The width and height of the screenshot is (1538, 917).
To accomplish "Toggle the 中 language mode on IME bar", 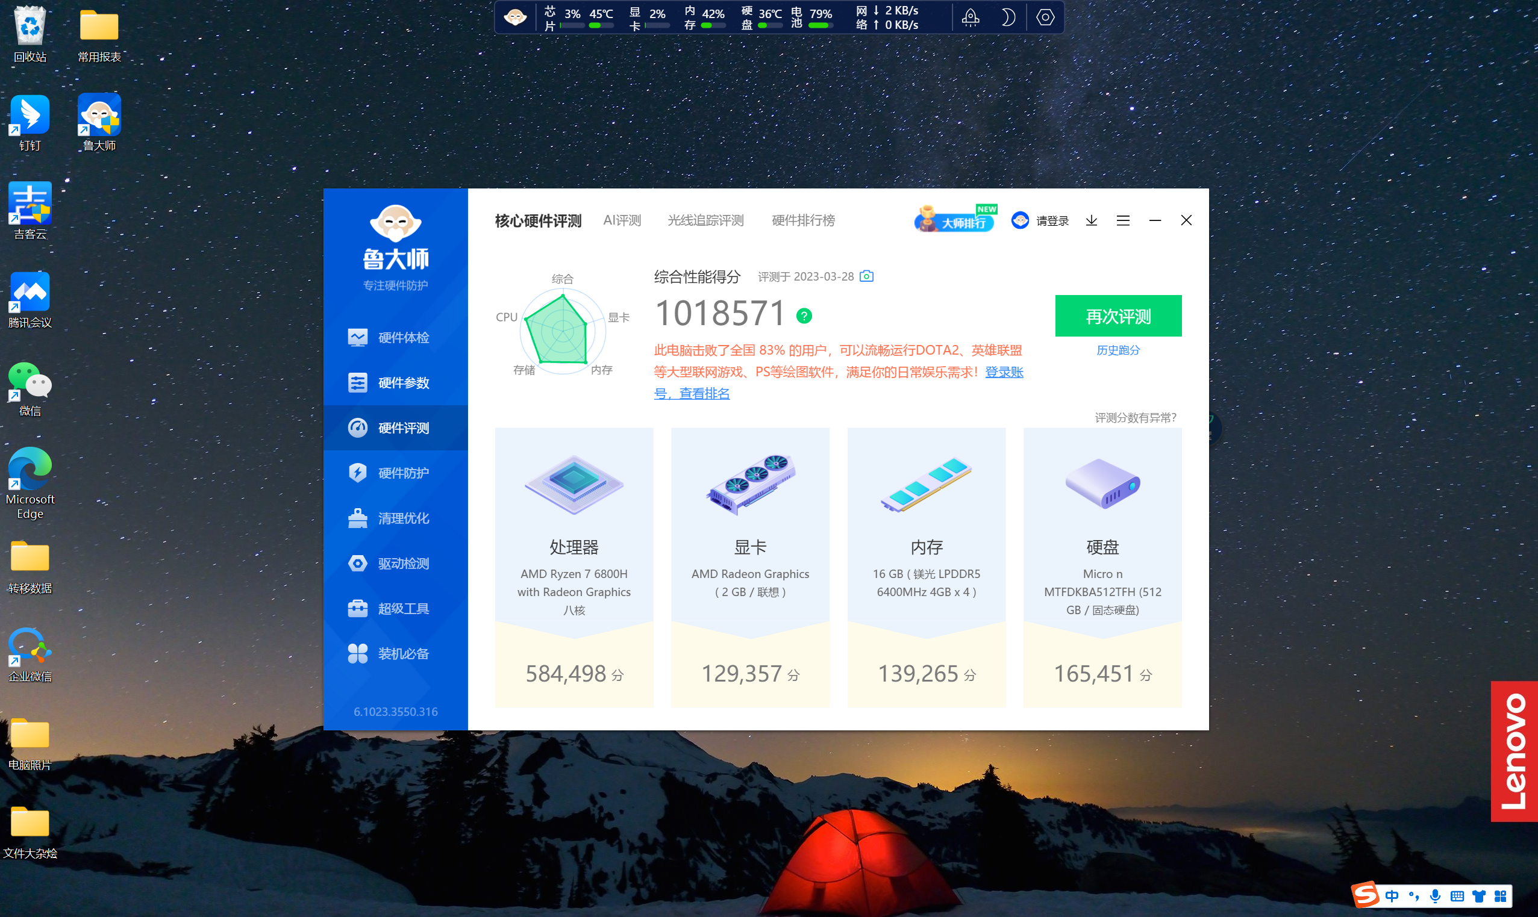I will (1392, 896).
